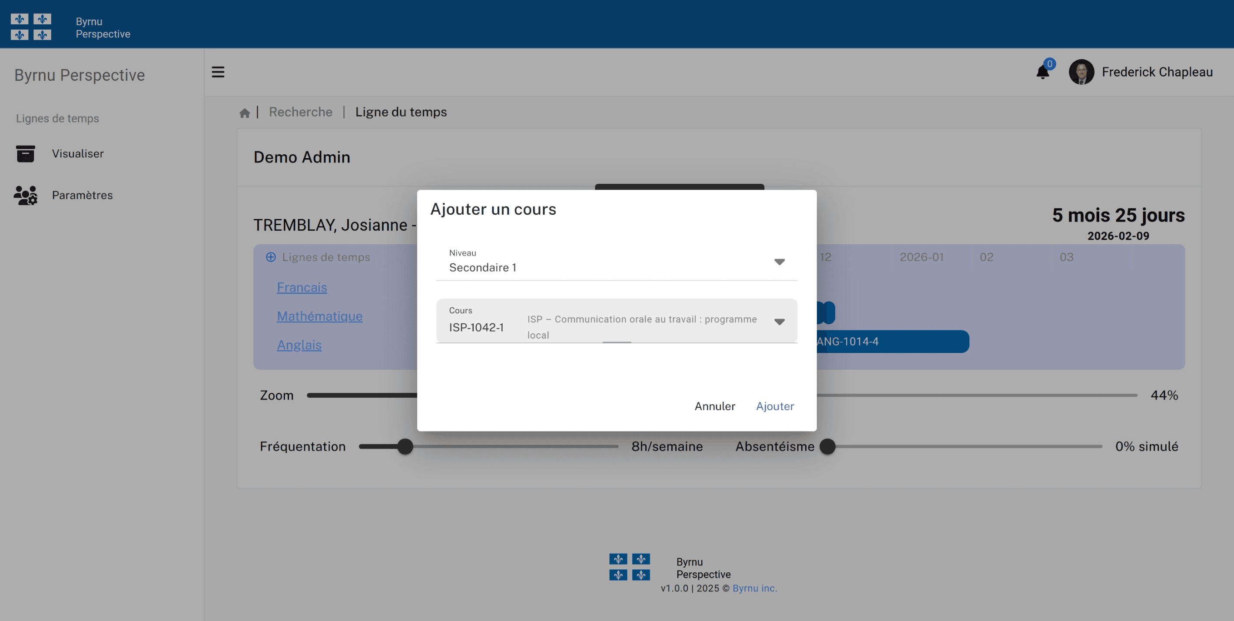Screen dimensions: 1234x621
Task: Click the Fréquentation slider handle
Action: 405,447
